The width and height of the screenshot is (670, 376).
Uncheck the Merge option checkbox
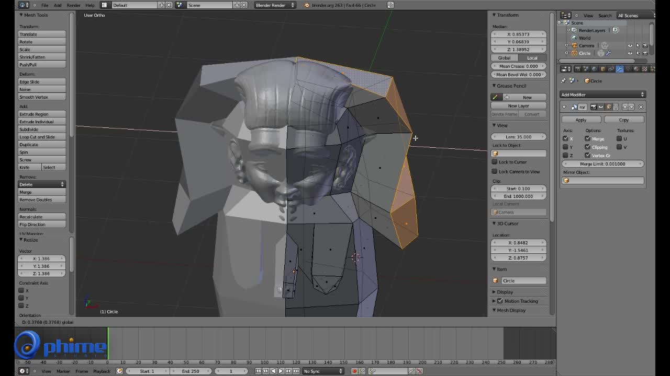pos(588,138)
